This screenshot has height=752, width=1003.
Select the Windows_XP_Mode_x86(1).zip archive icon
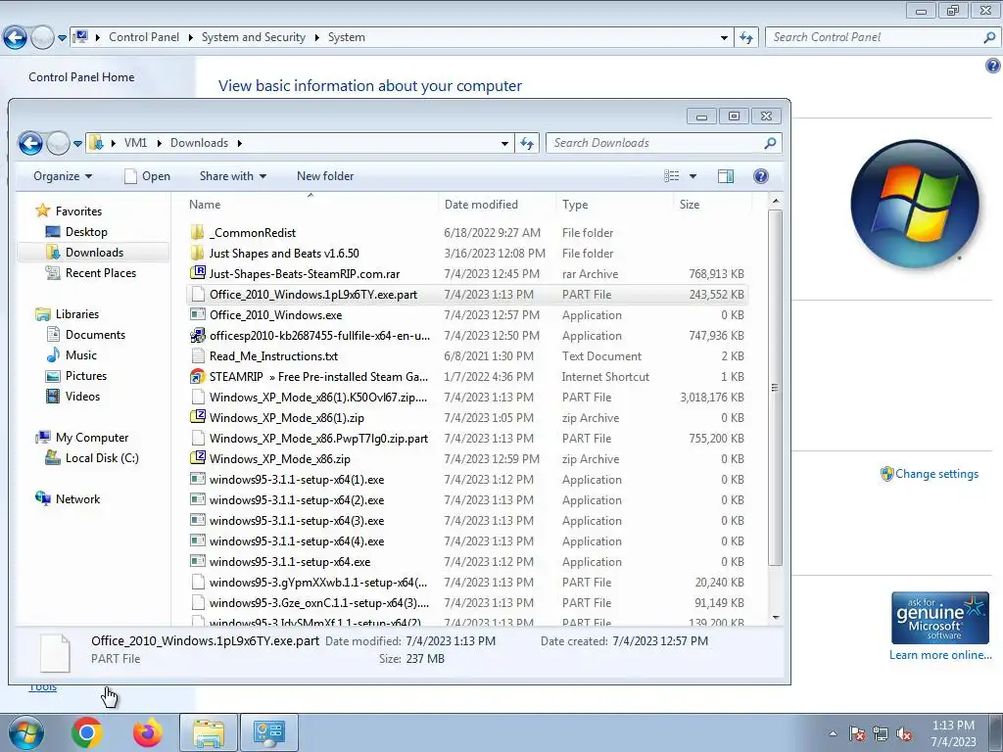click(x=198, y=417)
